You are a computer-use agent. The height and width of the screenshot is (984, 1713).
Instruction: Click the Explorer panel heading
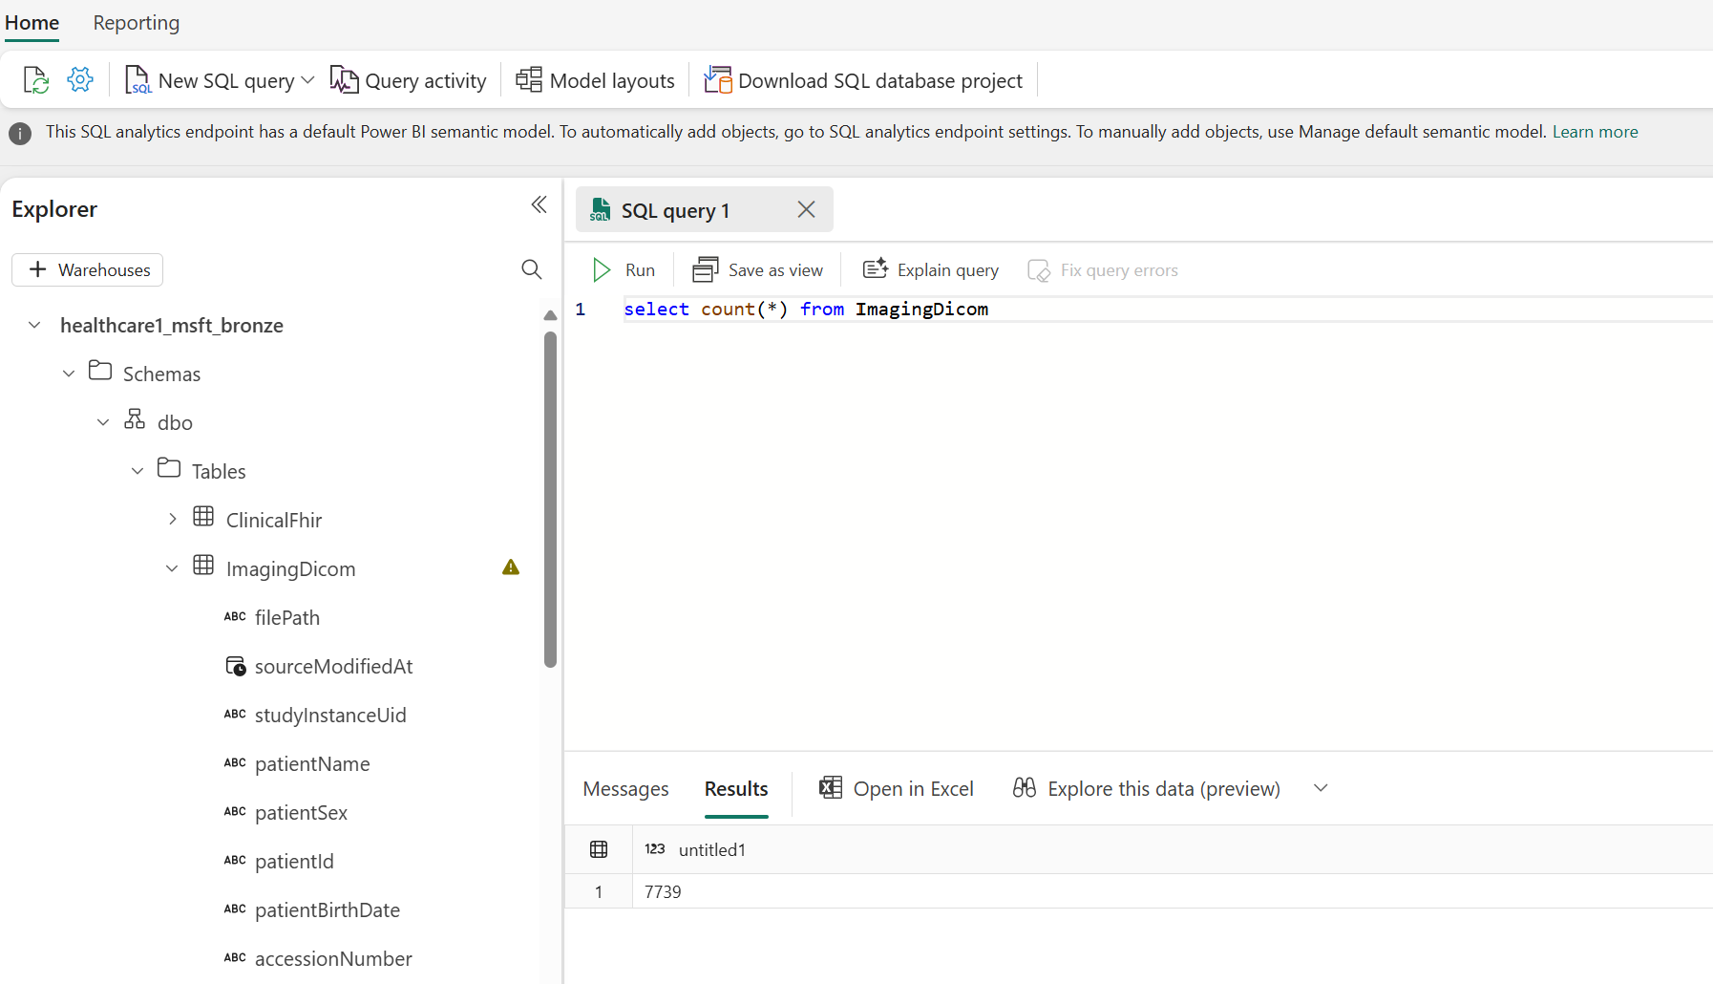54,209
